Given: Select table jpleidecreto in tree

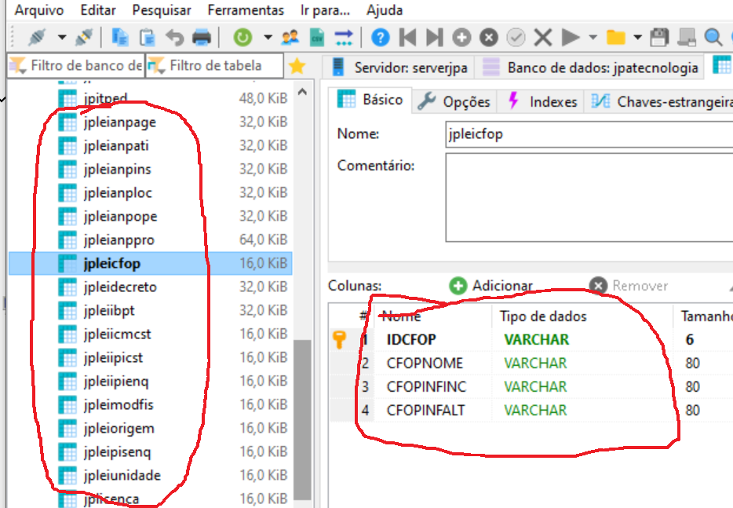Looking at the screenshot, I should [120, 287].
